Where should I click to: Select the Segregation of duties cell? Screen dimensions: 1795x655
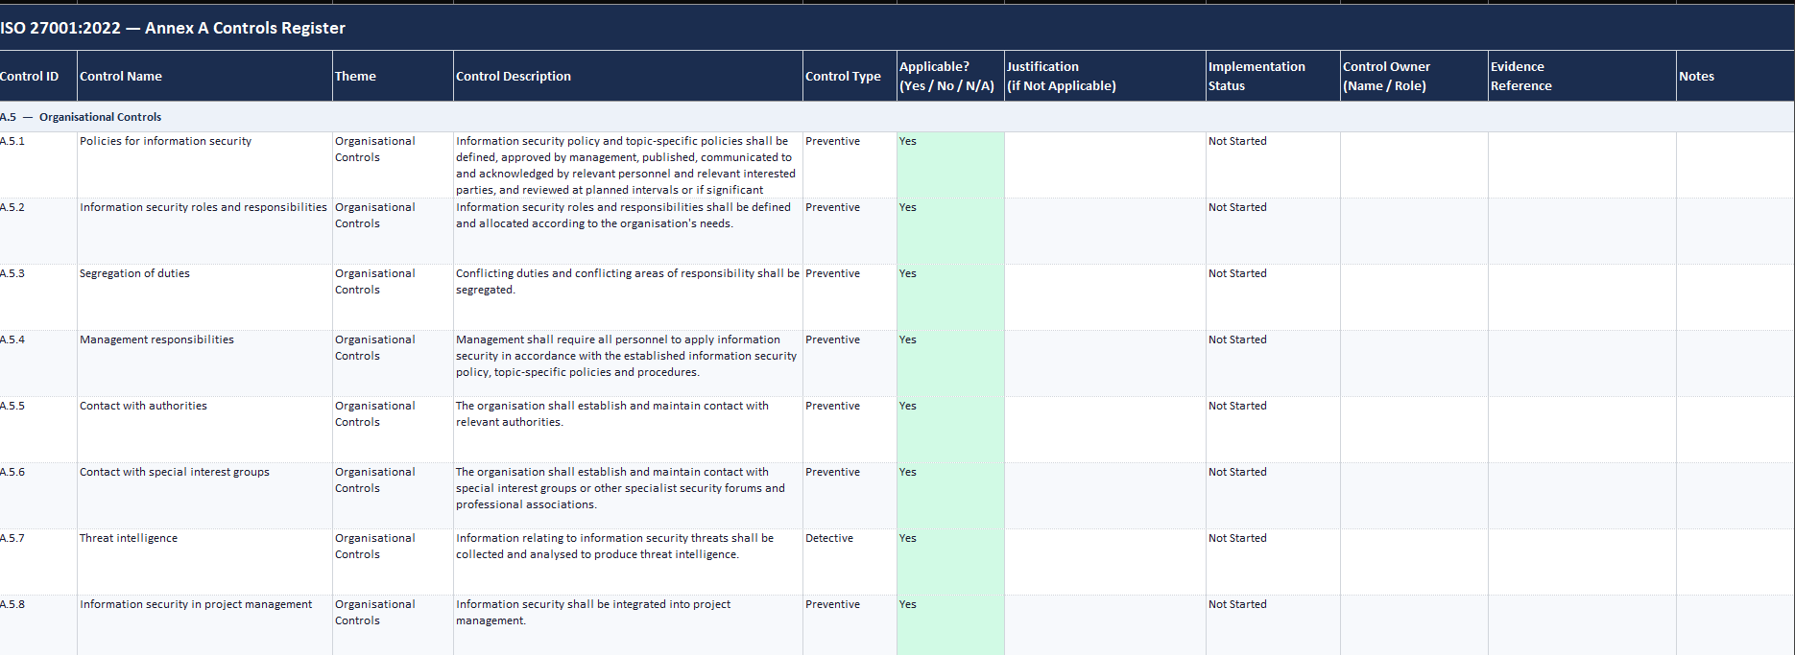pyautogui.click(x=204, y=297)
